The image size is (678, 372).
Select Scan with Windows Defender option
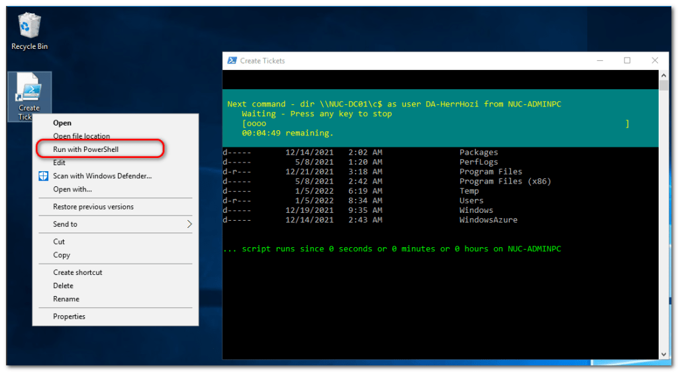[x=102, y=176]
